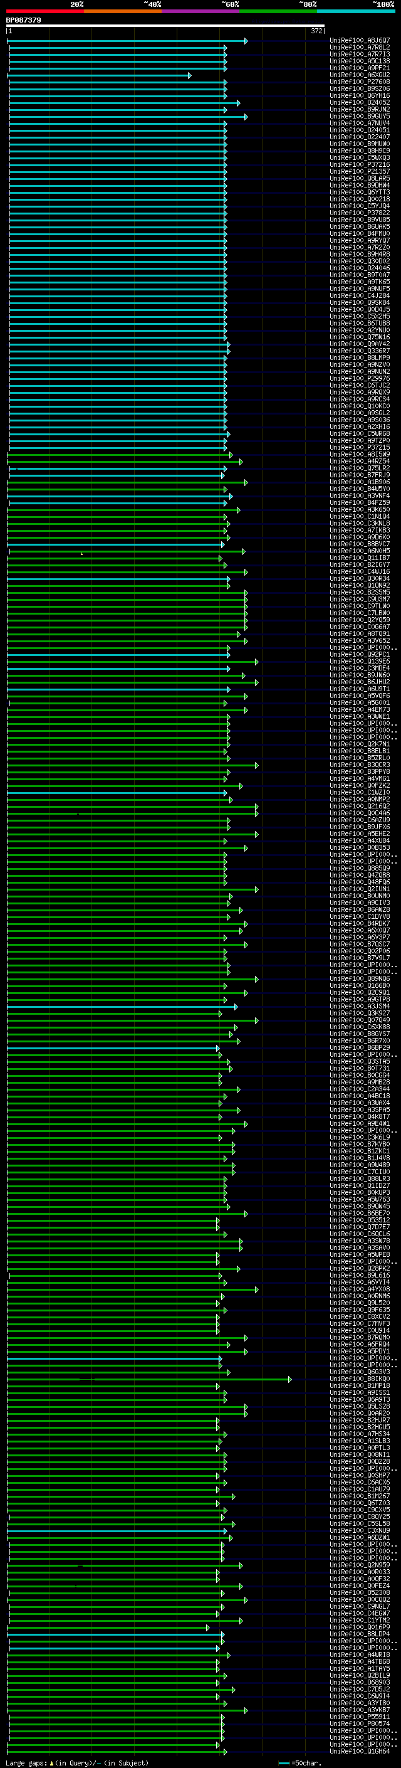401x1768 pixels.
Task: Select hit label UniRef100_Q8LAR5
Action: click(360, 179)
